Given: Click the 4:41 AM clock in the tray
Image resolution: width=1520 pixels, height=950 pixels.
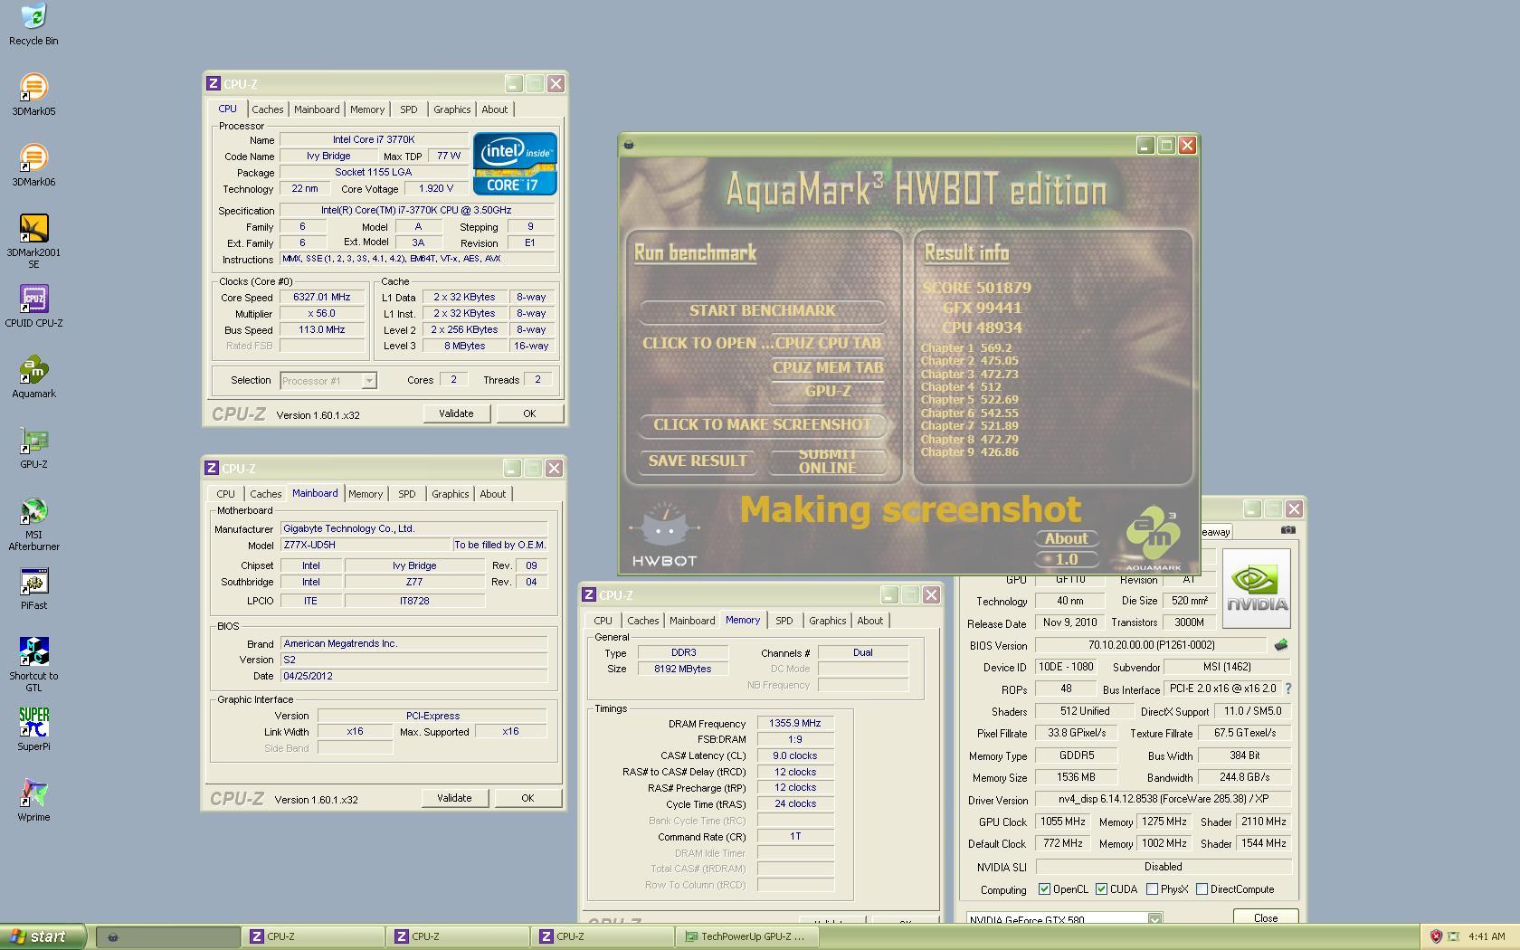Looking at the screenshot, I should tap(1487, 936).
